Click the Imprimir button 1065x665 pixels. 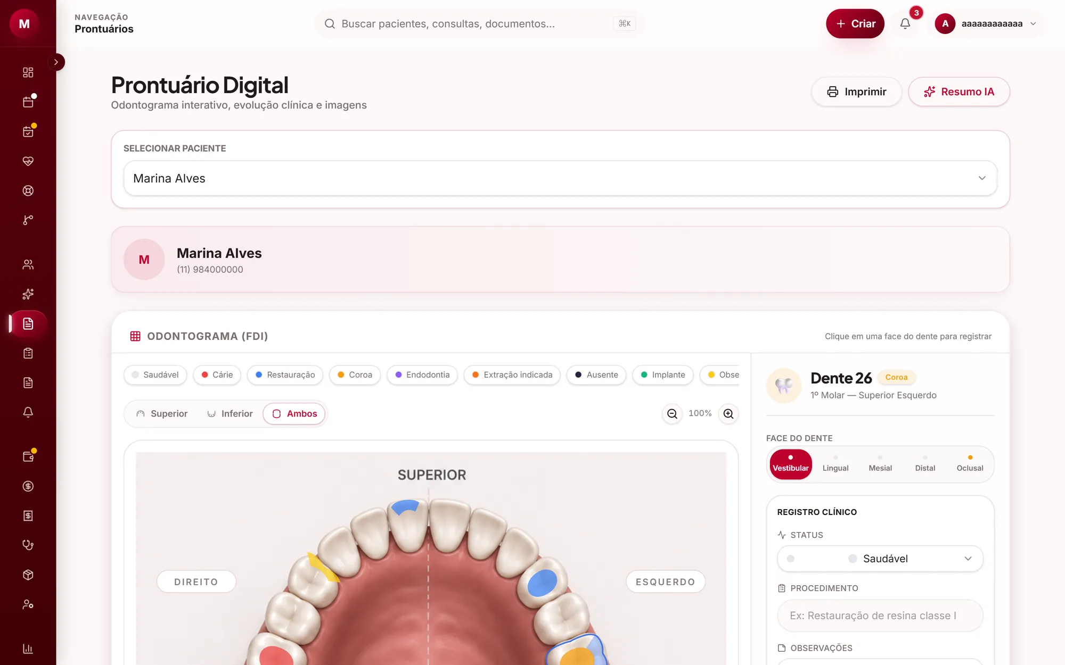pyautogui.click(x=856, y=92)
